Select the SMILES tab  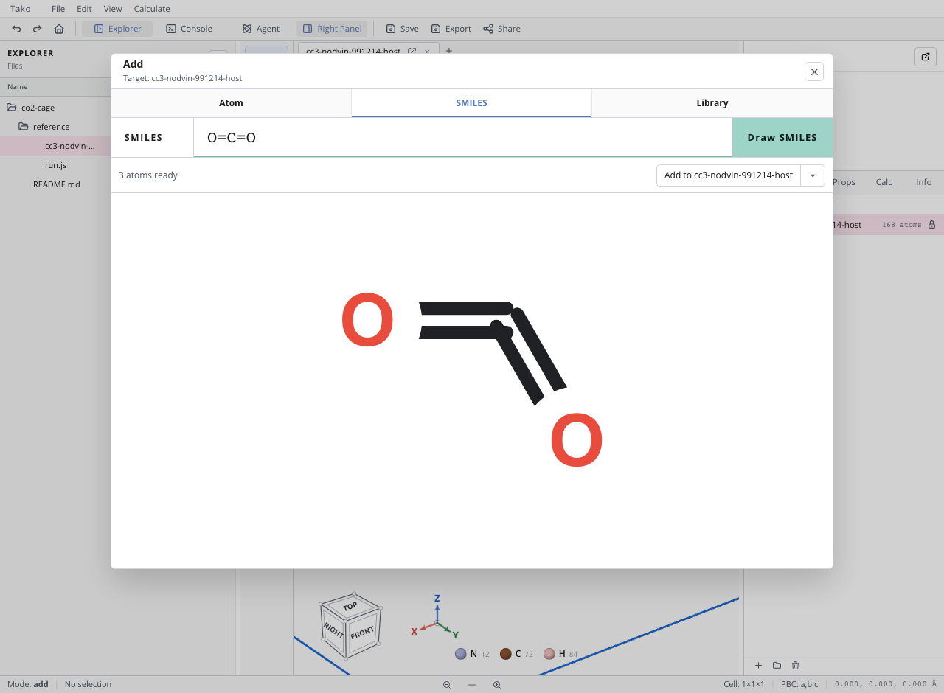click(471, 103)
